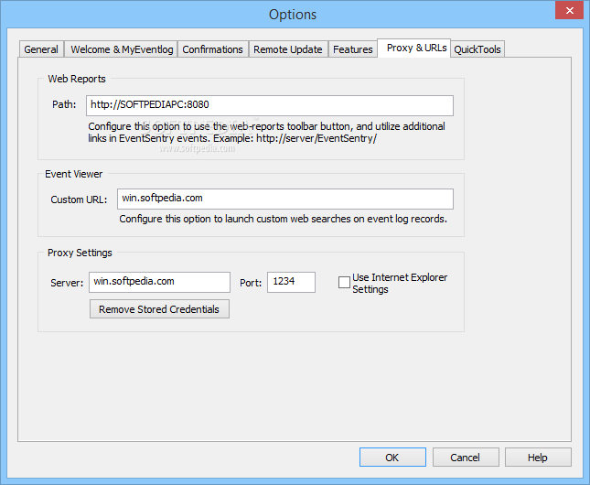Screen dimensions: 590x485
Task: Focus the Event Viewer Custom URL field
Action: click(x=285, y=199)
